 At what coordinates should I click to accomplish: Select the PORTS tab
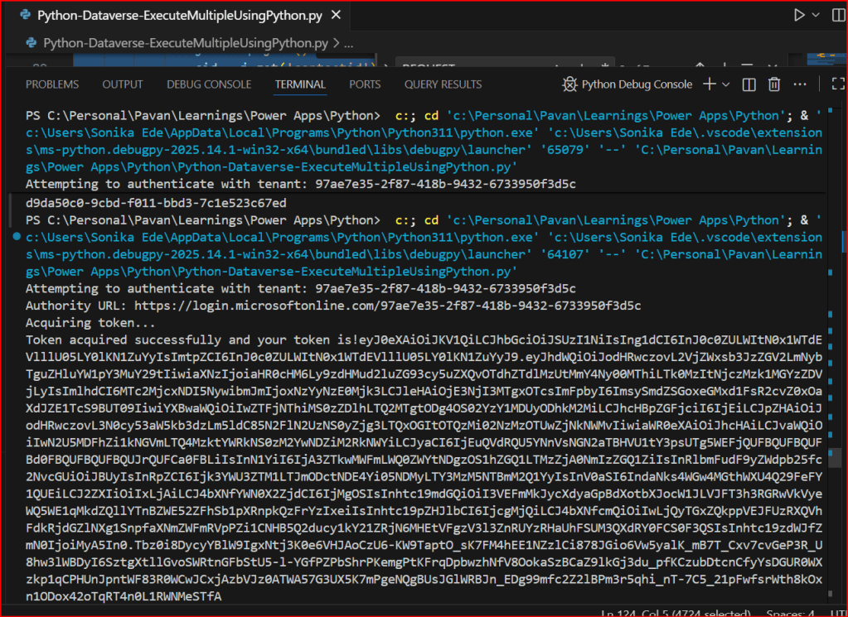365,84
